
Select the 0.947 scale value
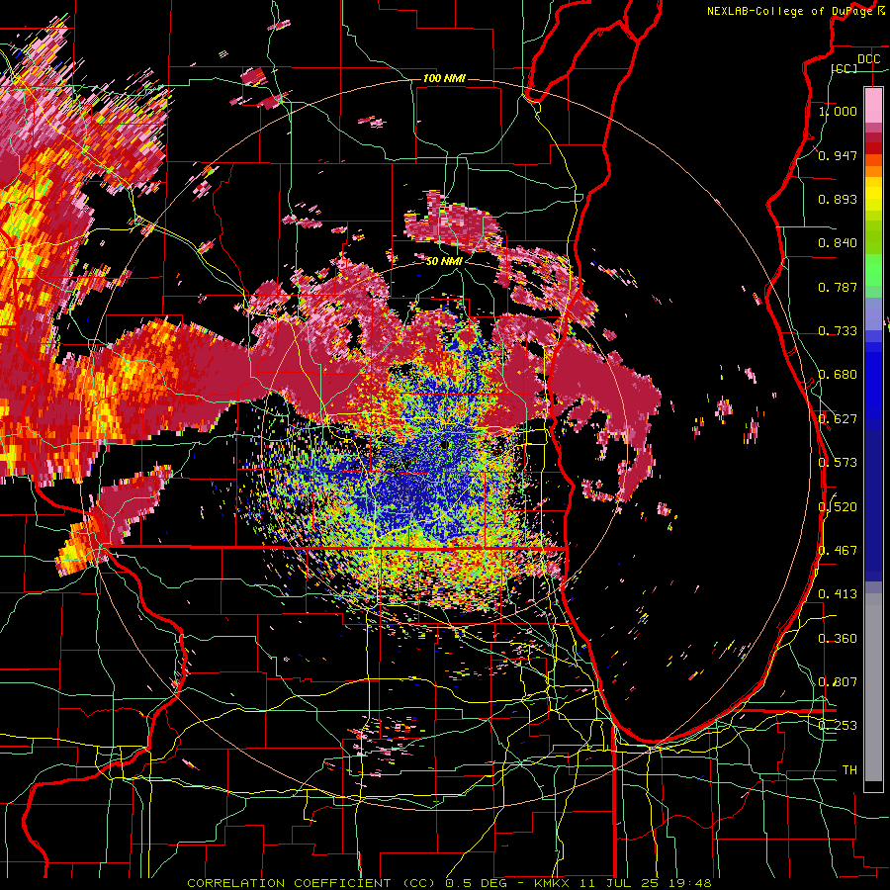click(x=838, y=155)
